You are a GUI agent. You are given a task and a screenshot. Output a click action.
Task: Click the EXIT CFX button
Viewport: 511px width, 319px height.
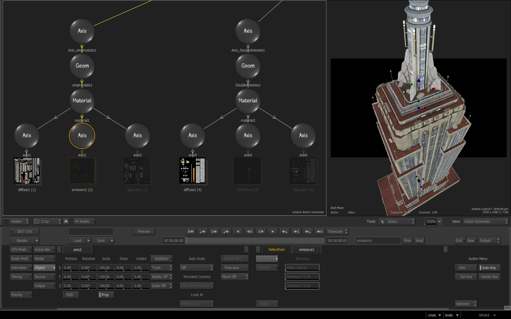click(24, 232)
